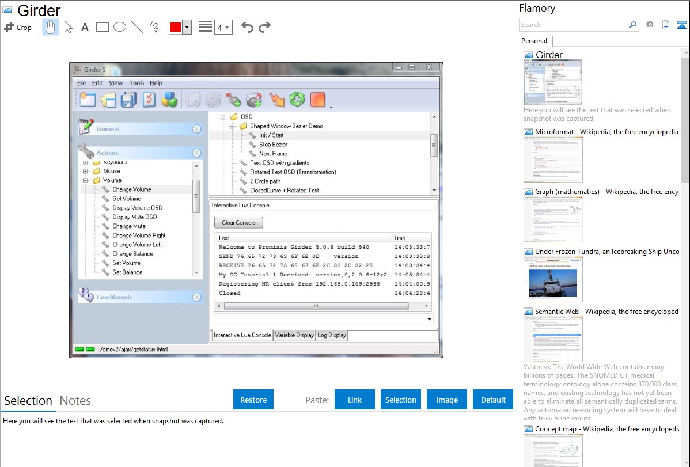
Task: Pick the text annotation tool
Action: [x=85, y=27]
